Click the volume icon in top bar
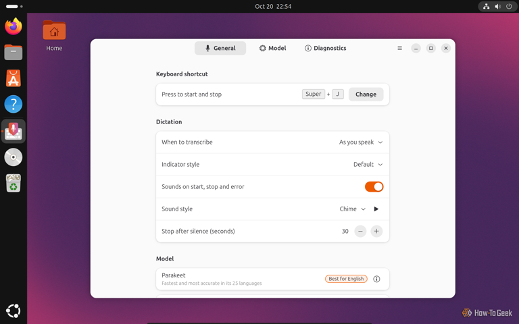 pos(497,6)
